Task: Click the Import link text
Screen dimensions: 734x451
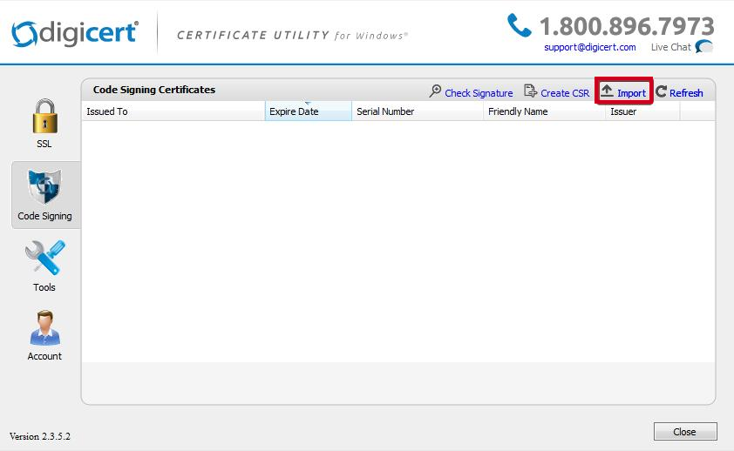Action: 631,93
